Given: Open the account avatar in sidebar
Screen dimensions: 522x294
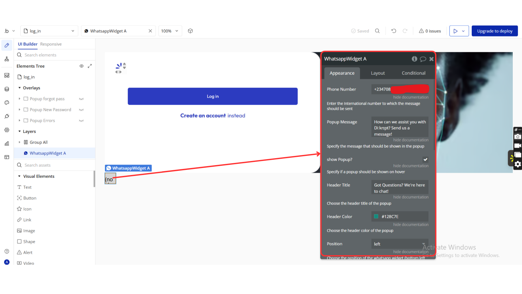Looking at the screenshot, I should coord(7,262).
